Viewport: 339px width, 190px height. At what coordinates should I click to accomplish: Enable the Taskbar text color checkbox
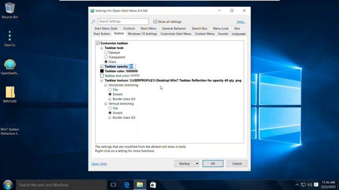coord(102,75)
